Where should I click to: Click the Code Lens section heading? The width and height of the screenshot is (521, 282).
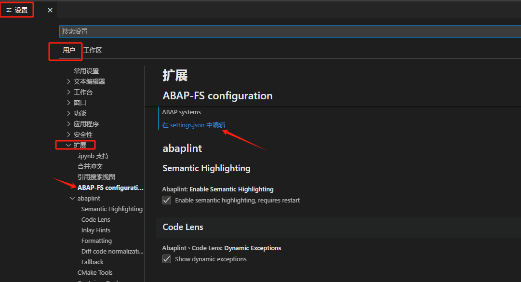pos(183,227)
